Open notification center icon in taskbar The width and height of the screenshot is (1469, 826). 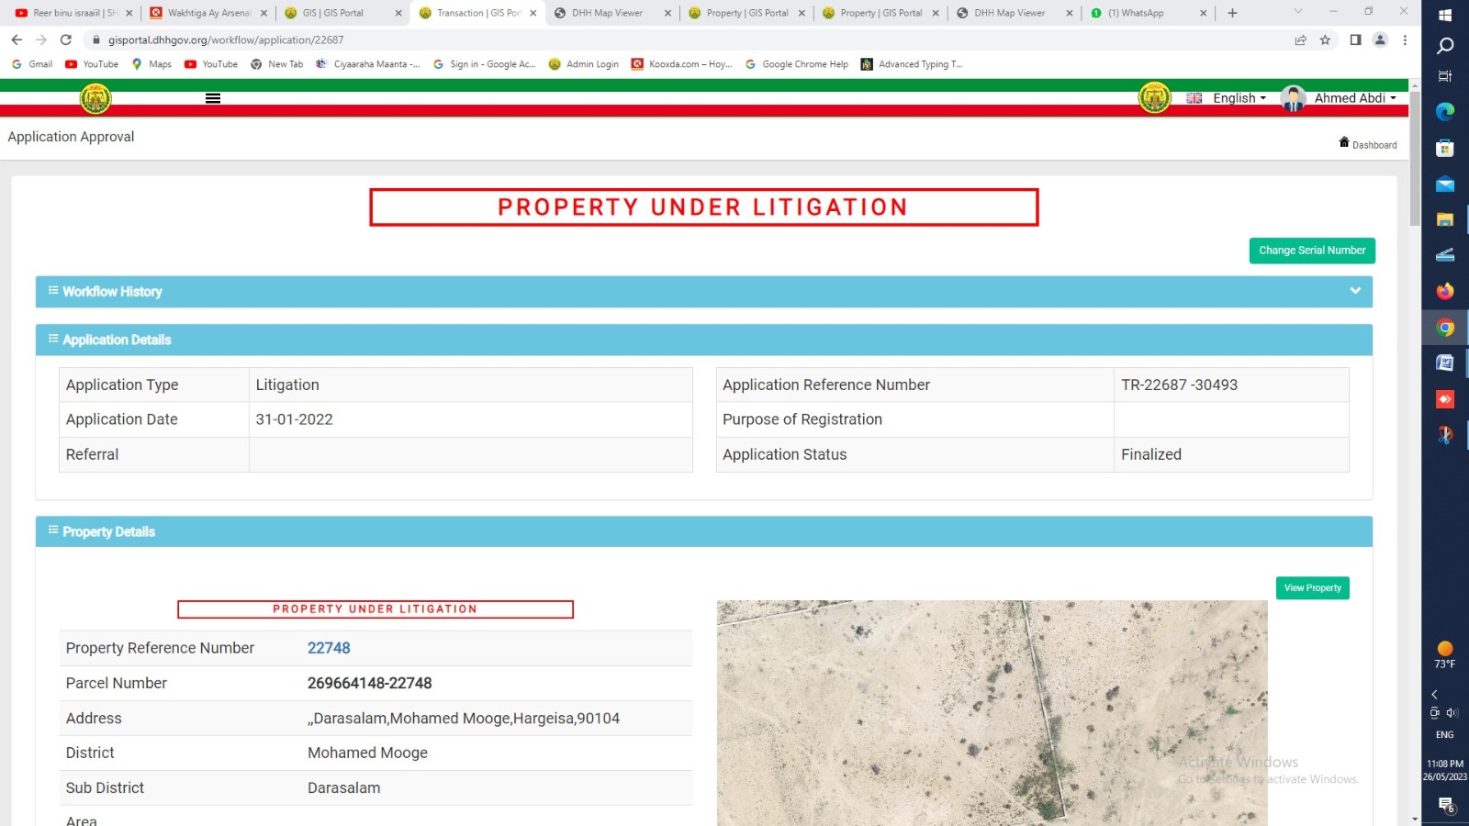tap(1446, 806)
